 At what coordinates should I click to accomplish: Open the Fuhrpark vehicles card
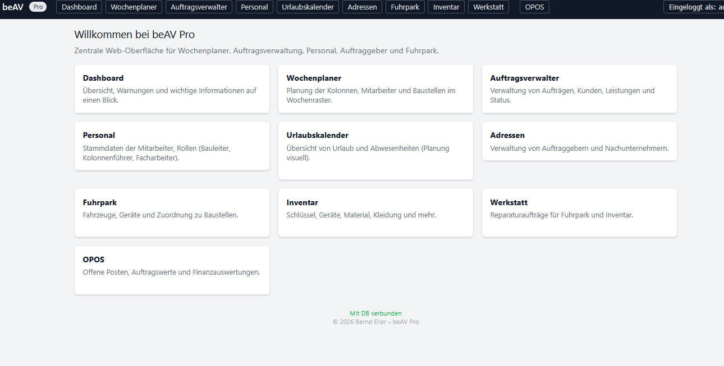pos(172,212)
